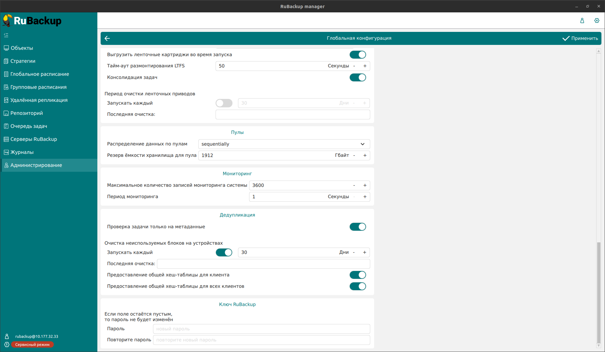Increase LTFS unmount timeout with plus
The image size is (605, 352).
[x=365, y=66]
